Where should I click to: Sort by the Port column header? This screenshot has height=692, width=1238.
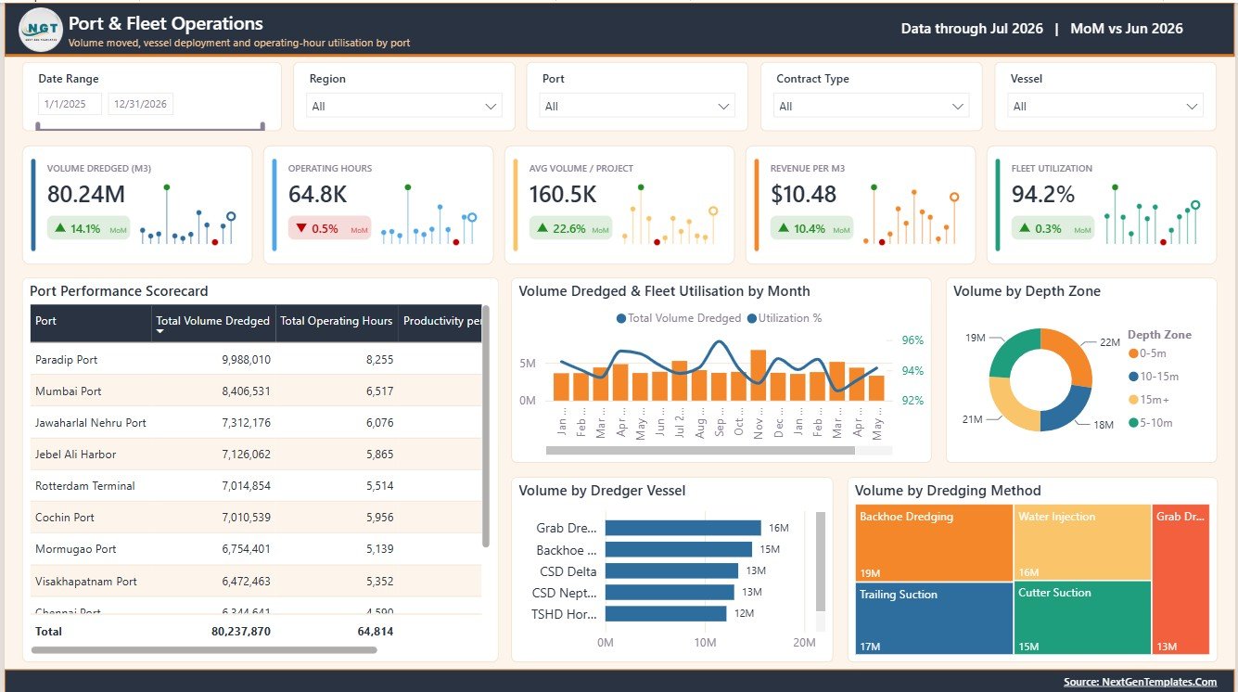tap(91, 324)
